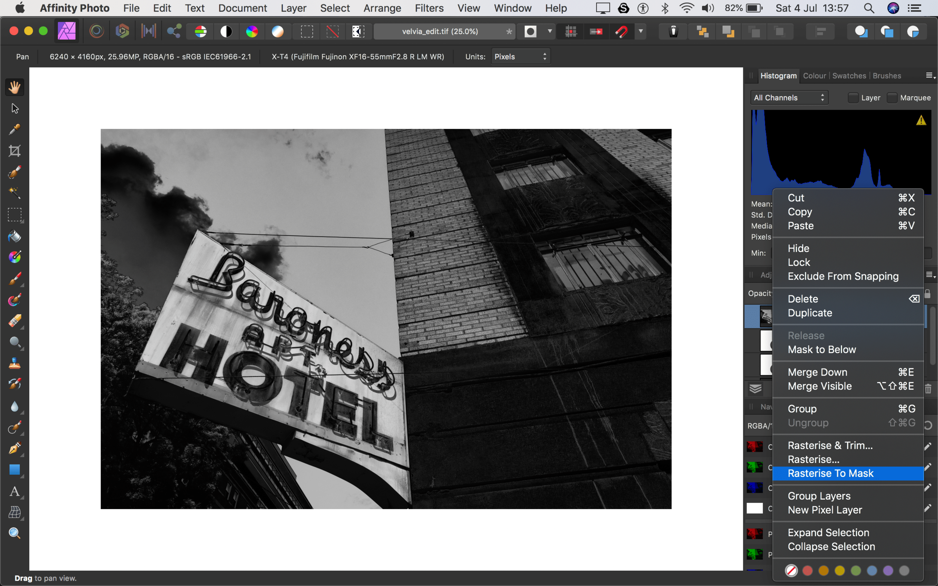
Task: Enable the Marquee histogram checkbox
Action: pyautogui.click(x=892, y=97)
